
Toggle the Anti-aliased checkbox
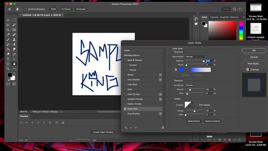tap(196, 105)
